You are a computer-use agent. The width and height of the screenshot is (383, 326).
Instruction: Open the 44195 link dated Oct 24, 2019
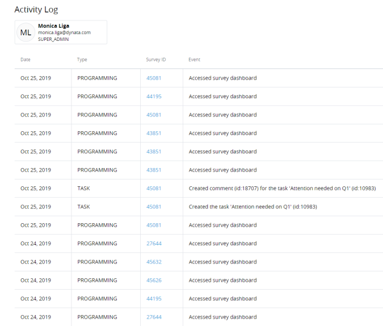click(154, 299)
